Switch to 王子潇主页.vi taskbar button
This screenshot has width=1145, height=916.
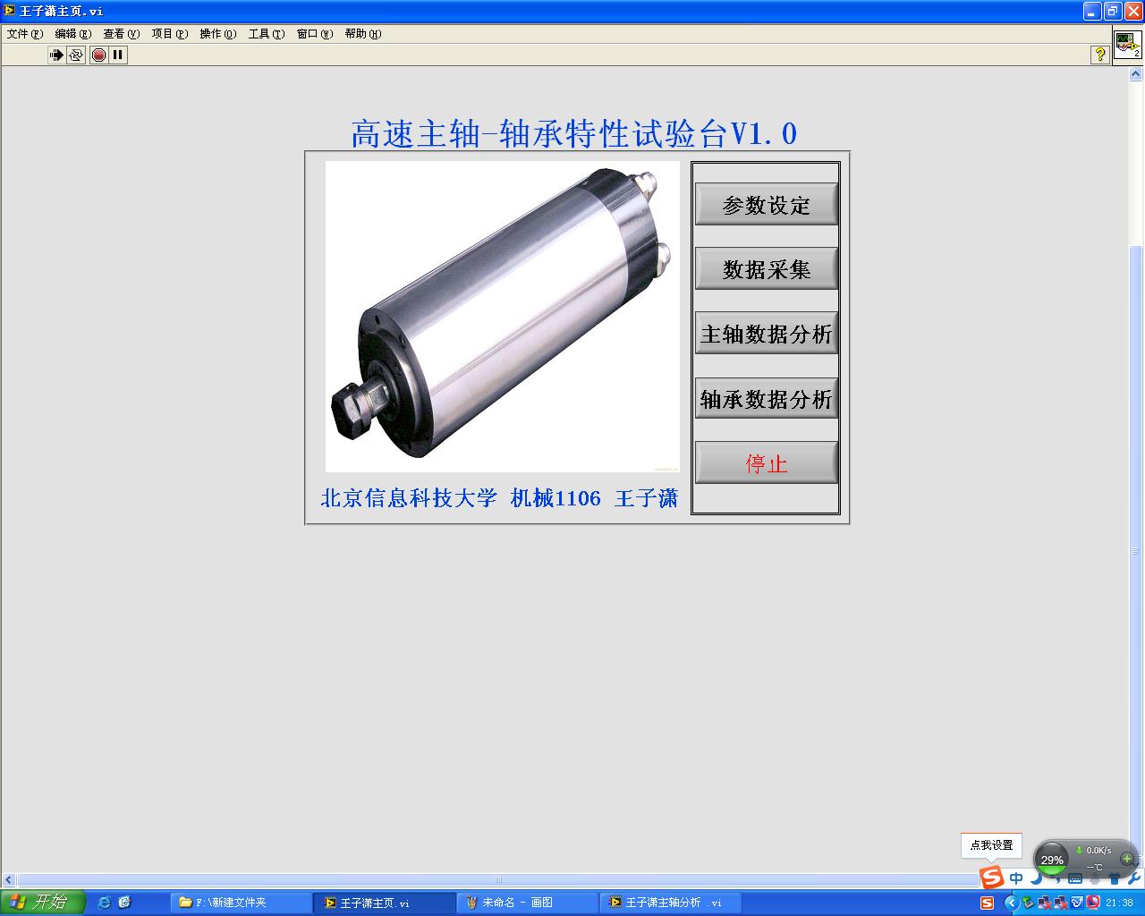[386, 903]
